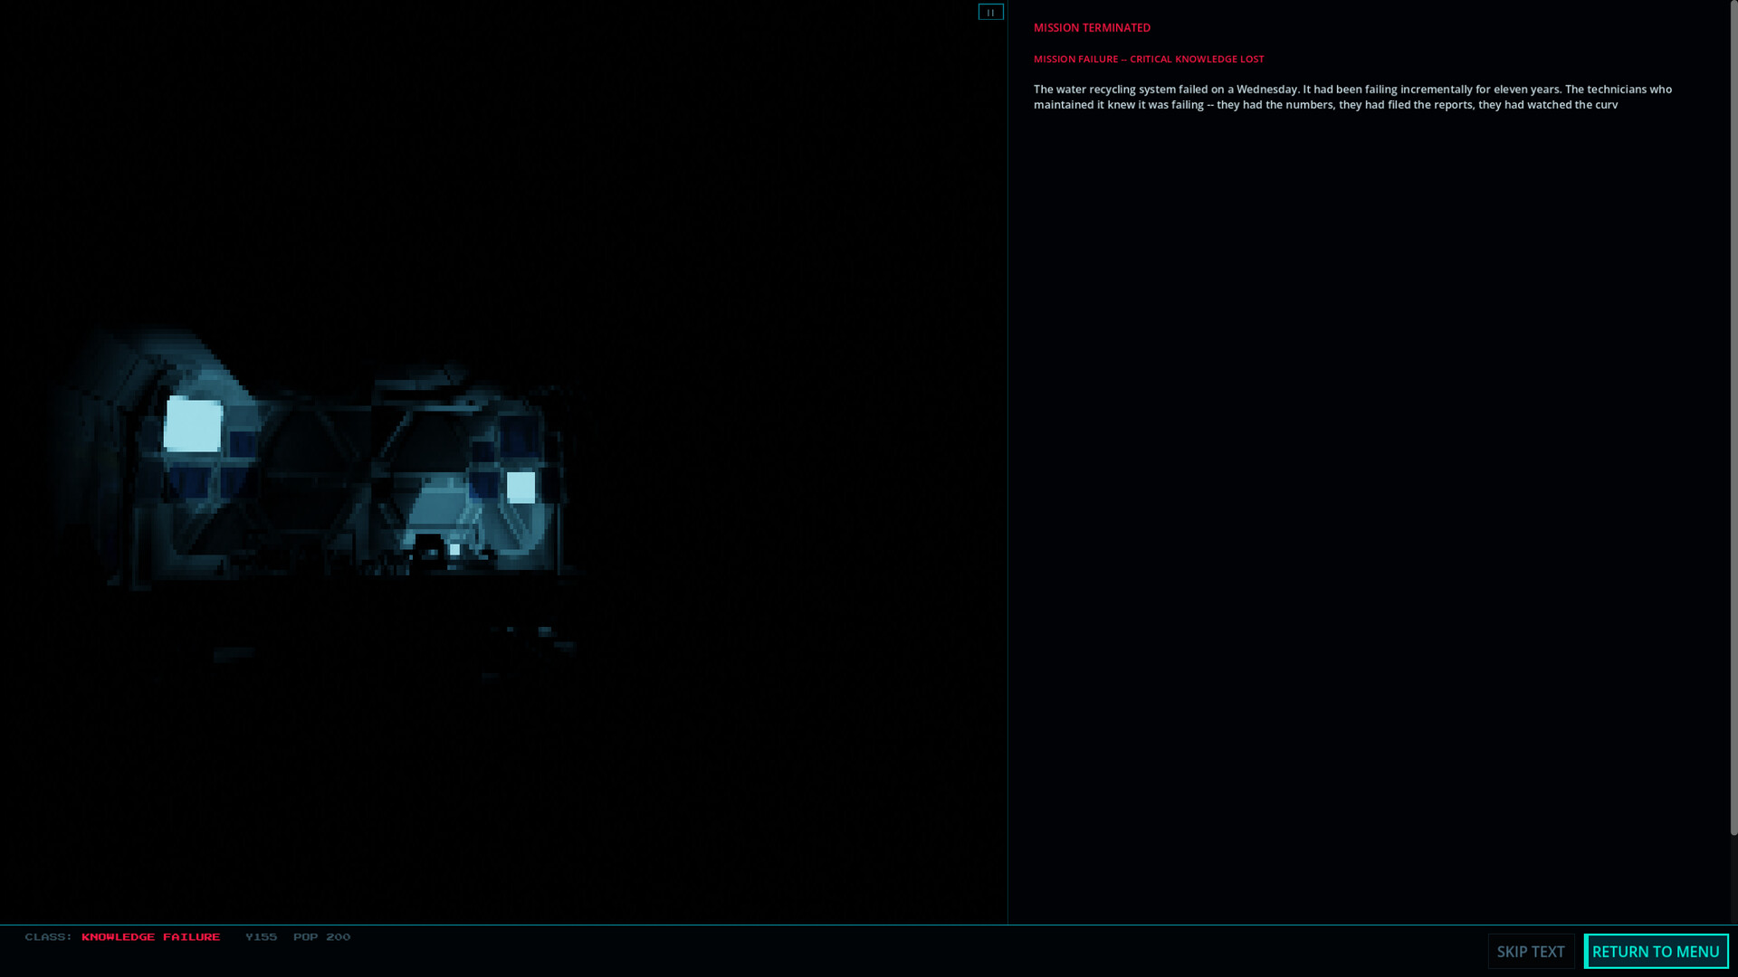Select the KNOWLEDGE FAILURE class indicator
The height and width of the screenshot is (977, 1738).
149,937
